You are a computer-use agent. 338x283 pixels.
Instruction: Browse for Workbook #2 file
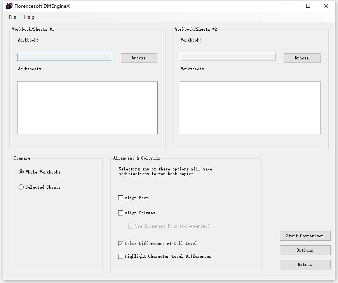[302, 58]
